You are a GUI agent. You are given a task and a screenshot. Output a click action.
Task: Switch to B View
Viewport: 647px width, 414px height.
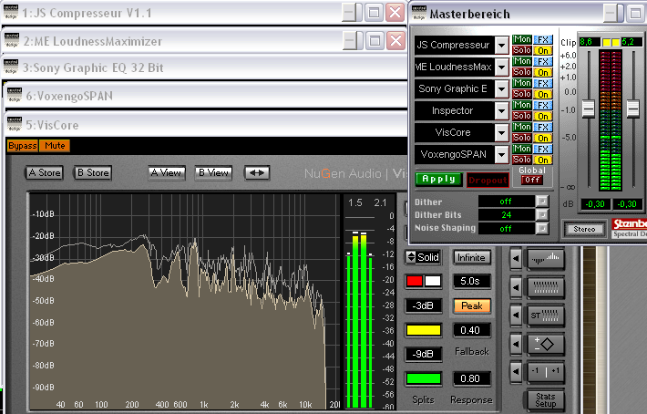tap(214, 173)
